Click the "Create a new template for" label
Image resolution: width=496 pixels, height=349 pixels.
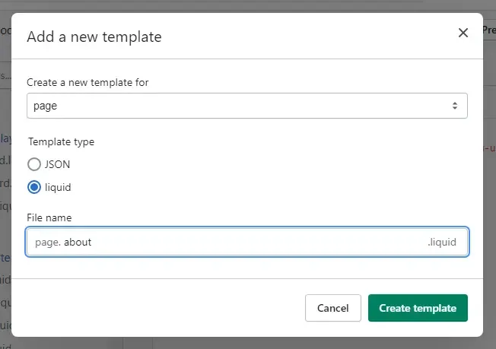click(87, 83)
